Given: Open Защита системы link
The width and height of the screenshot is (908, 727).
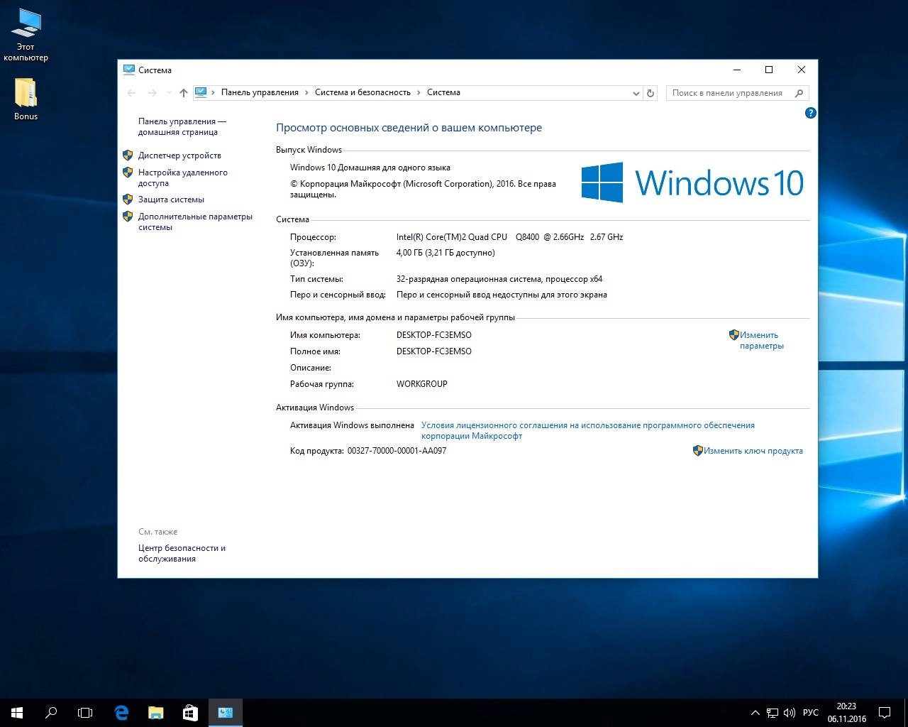Looking at the screenshot, I should click(171, 199).
